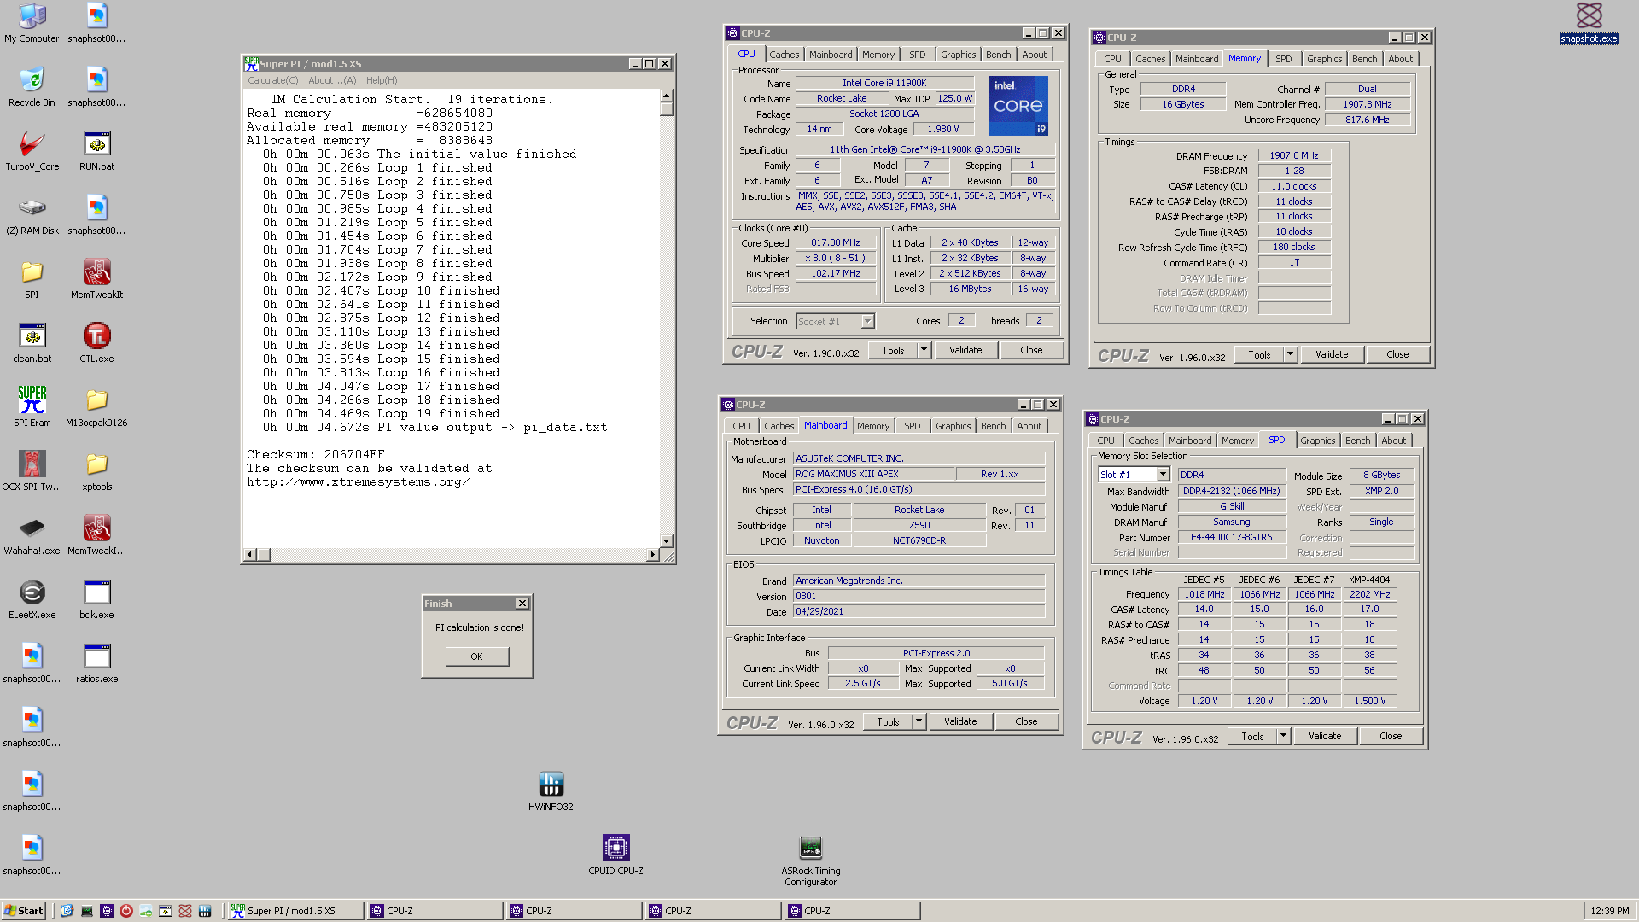Launch TurboV_Core desktop shortcut

(32, 151)
